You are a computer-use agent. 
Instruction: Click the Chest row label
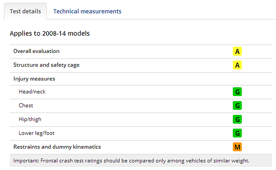pyautogui.click(x=26, y=106)
